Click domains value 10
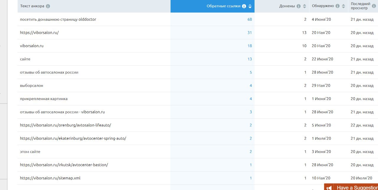The width and height of the screenshot is (378, 190). (304, 46)
